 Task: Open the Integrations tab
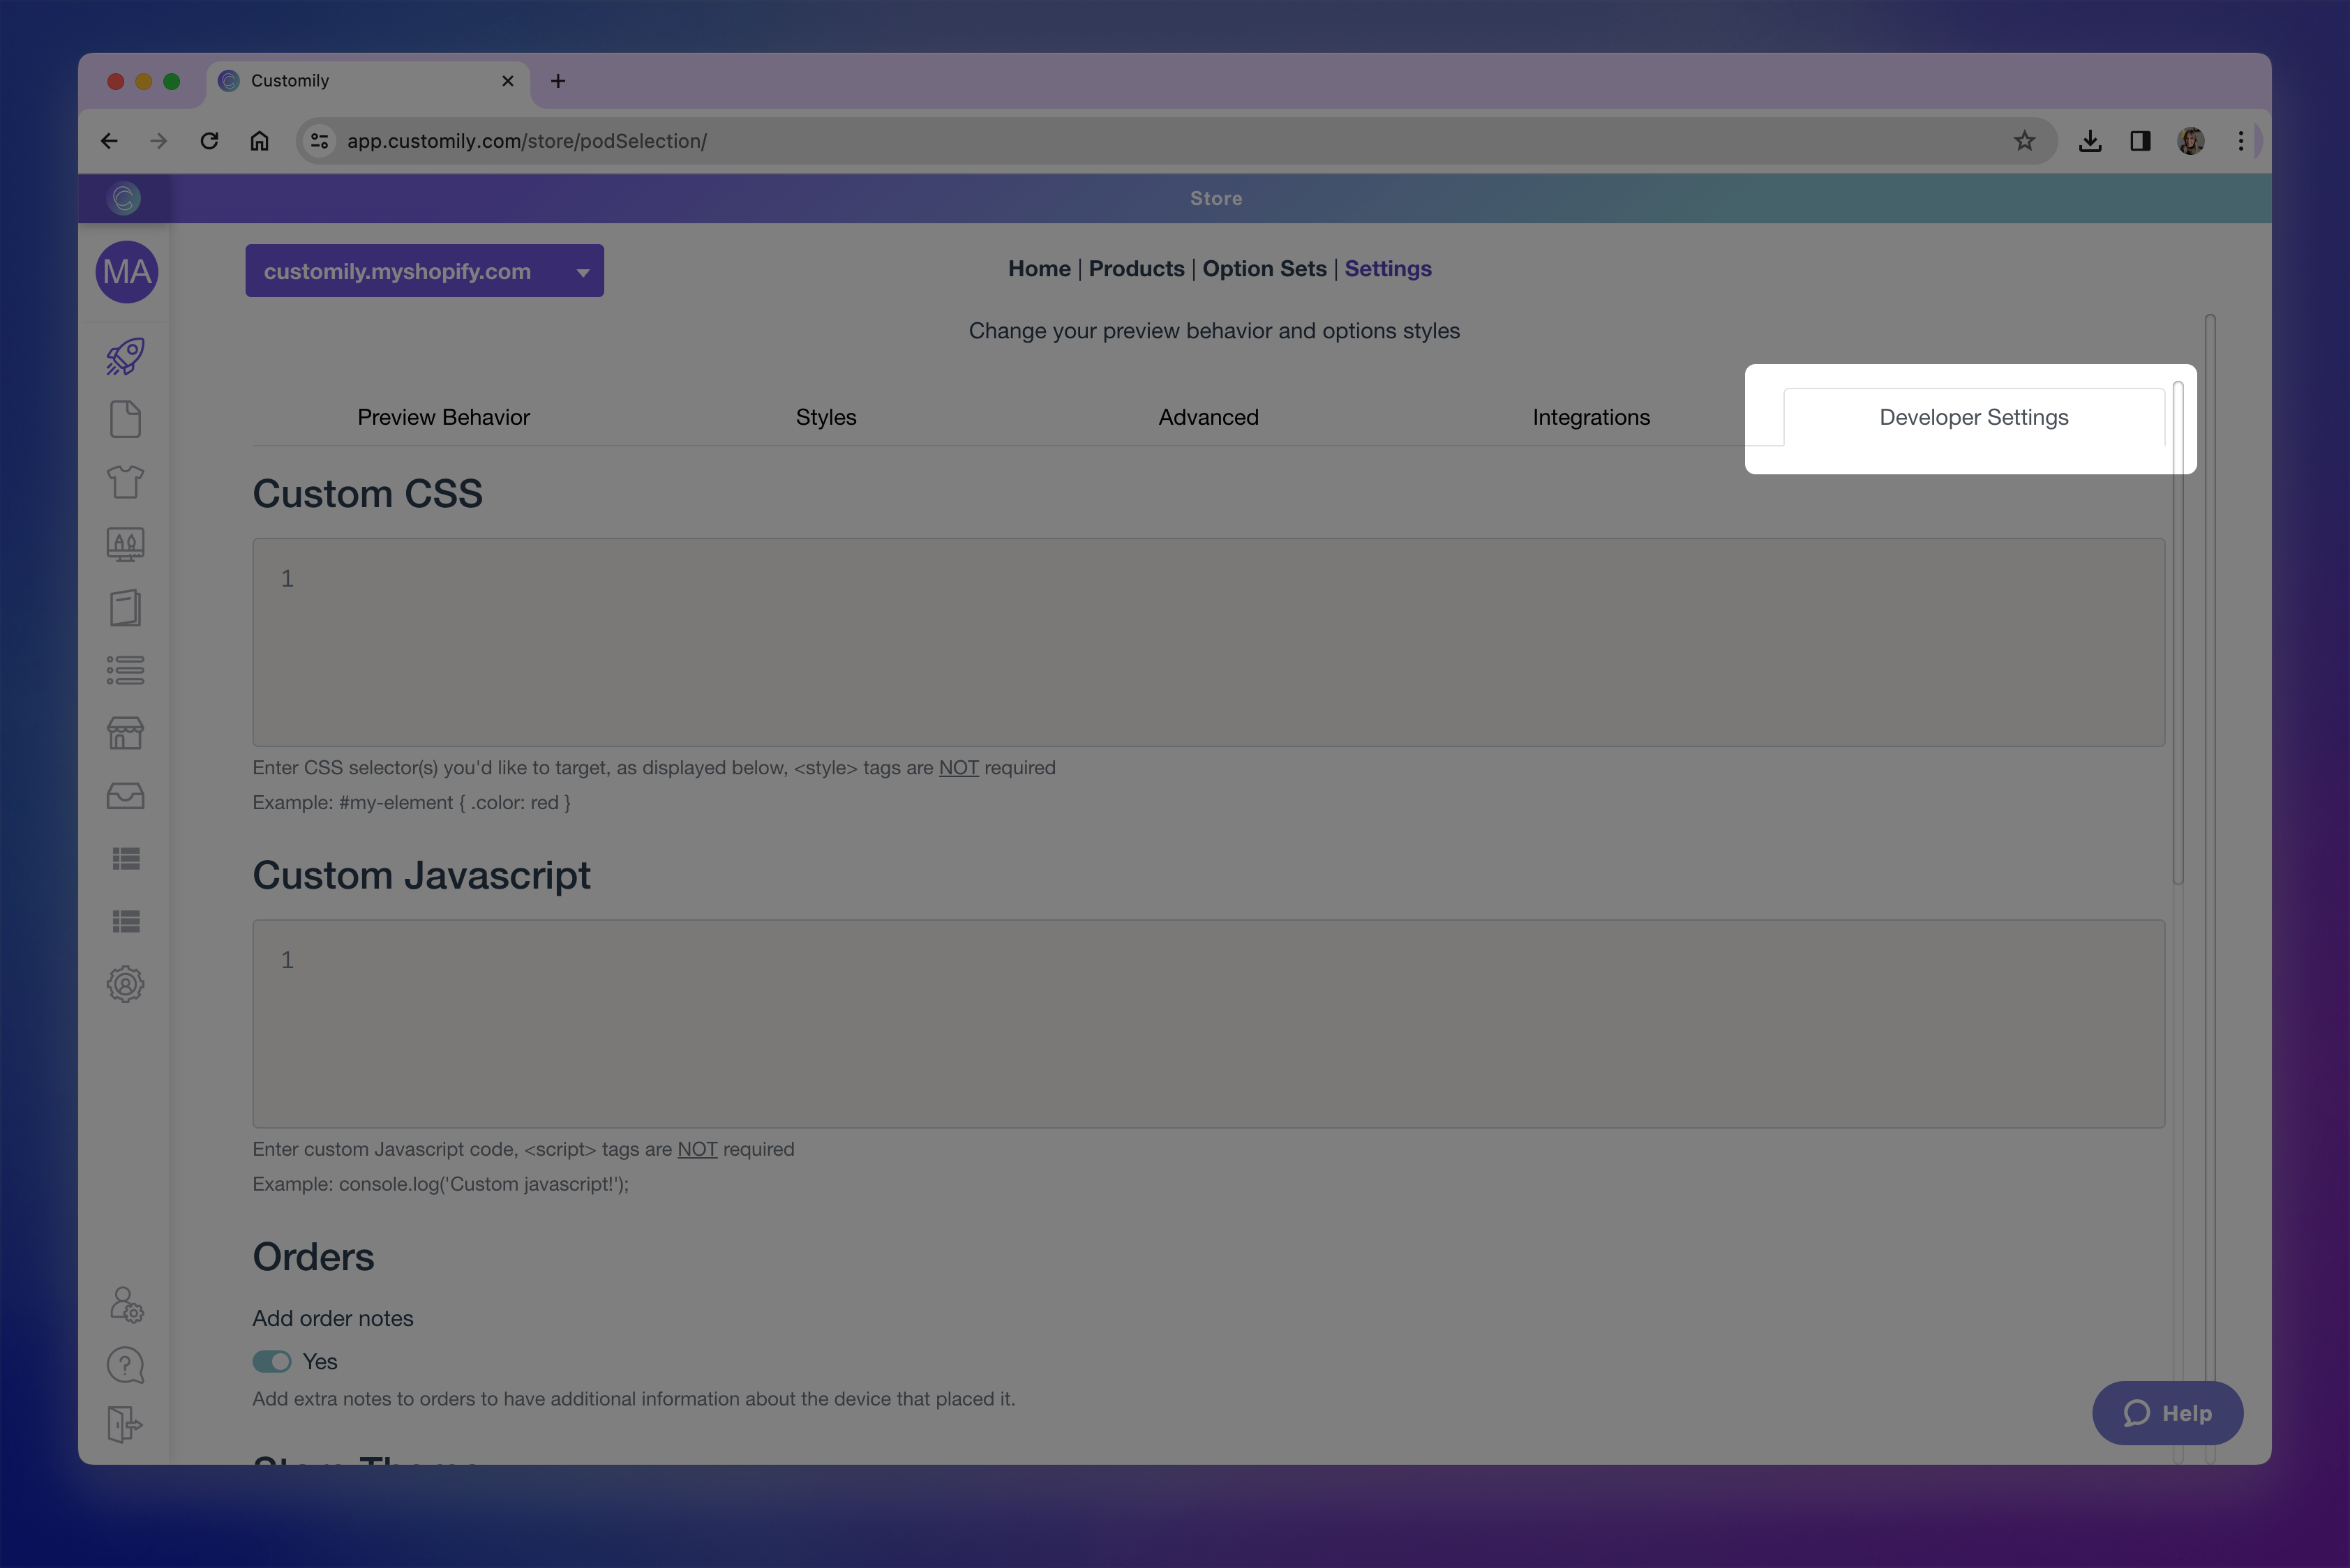[x=1592, y=417]
